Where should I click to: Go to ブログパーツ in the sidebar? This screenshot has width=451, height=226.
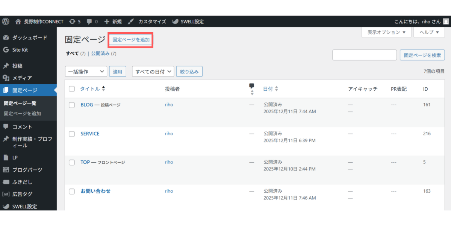[x=27, y=170]
